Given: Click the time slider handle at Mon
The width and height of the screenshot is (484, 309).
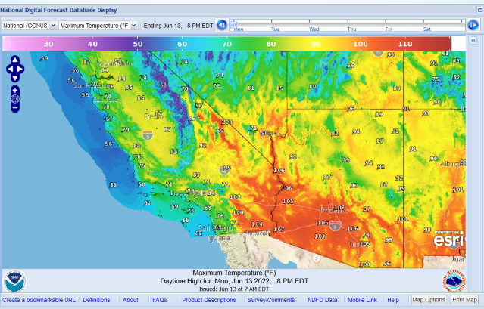Looking at the screenshot, I should pyautogui.click(x=233, y=24).
